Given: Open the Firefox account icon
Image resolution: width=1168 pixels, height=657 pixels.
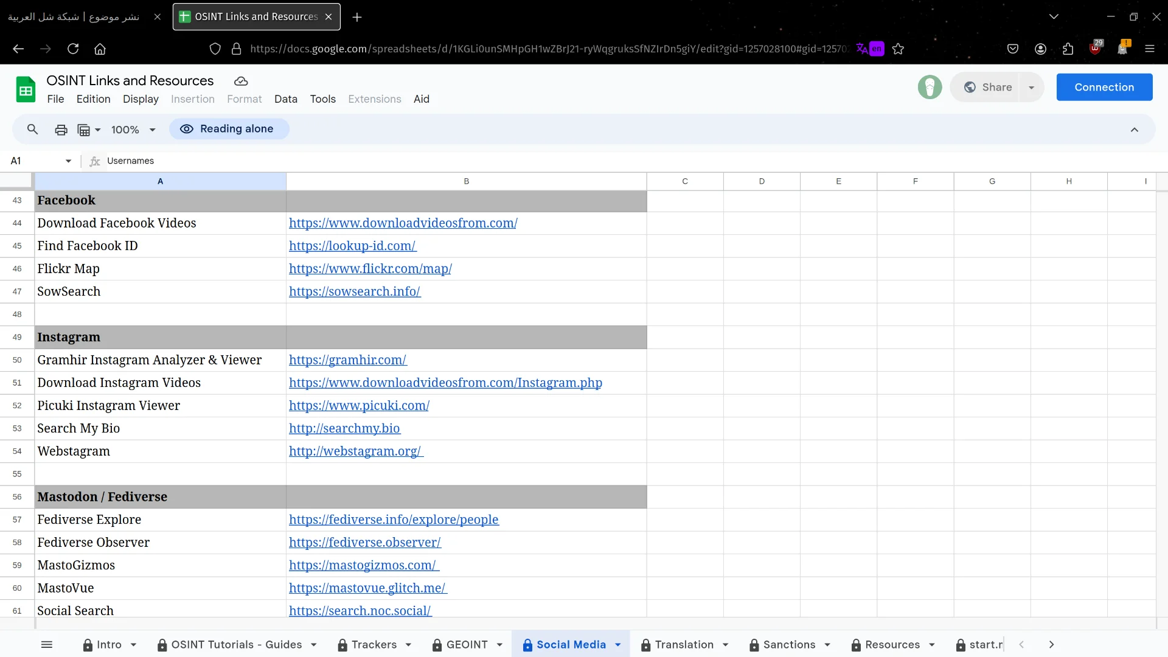Looking at the screenshot, I should tap(1040, 49).
